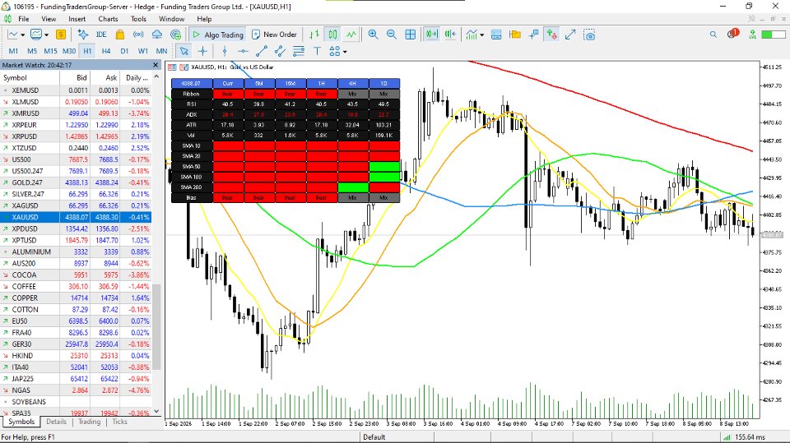This screenshot has height=443, width=790.
Task: Open the VPS cloud hosting icon
Action: [156, 35]
